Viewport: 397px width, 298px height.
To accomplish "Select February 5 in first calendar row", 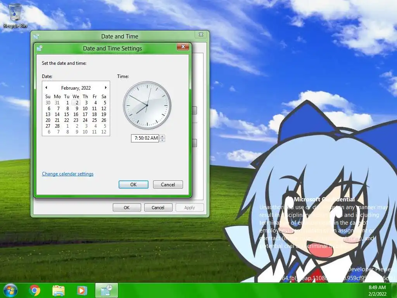I will click(105, 102).
